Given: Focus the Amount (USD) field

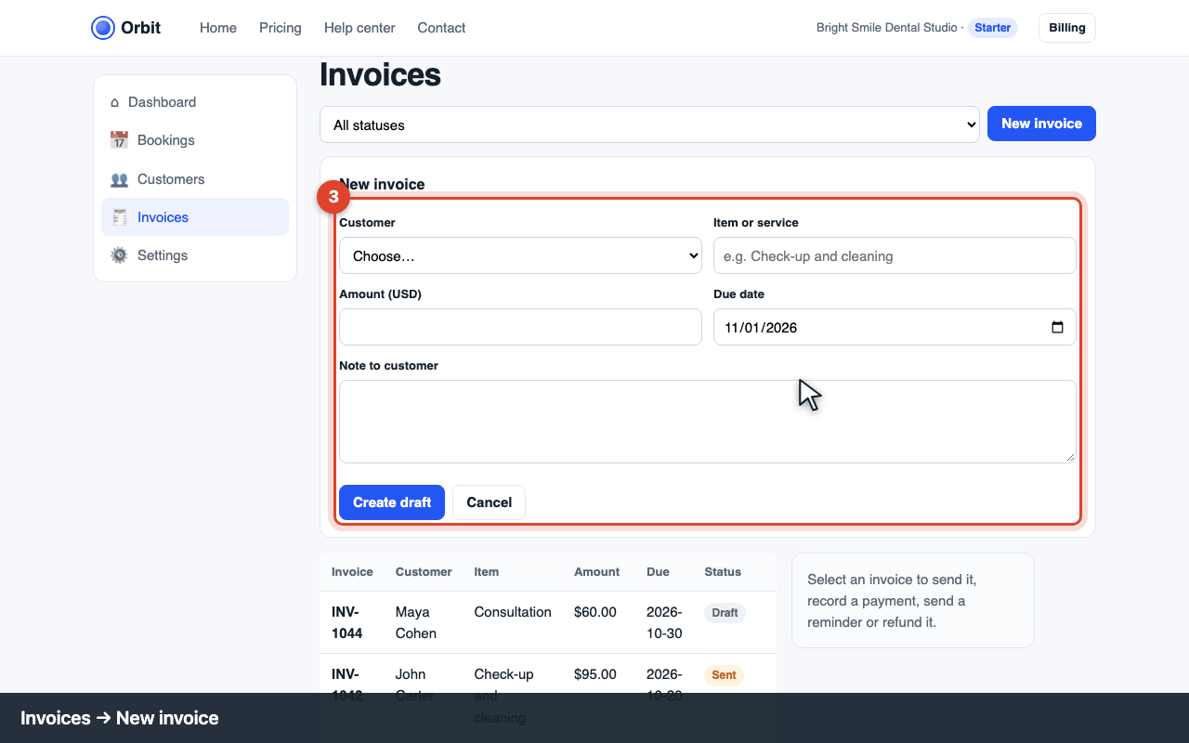Looking at the screenshot, I should tap(520, 327).
